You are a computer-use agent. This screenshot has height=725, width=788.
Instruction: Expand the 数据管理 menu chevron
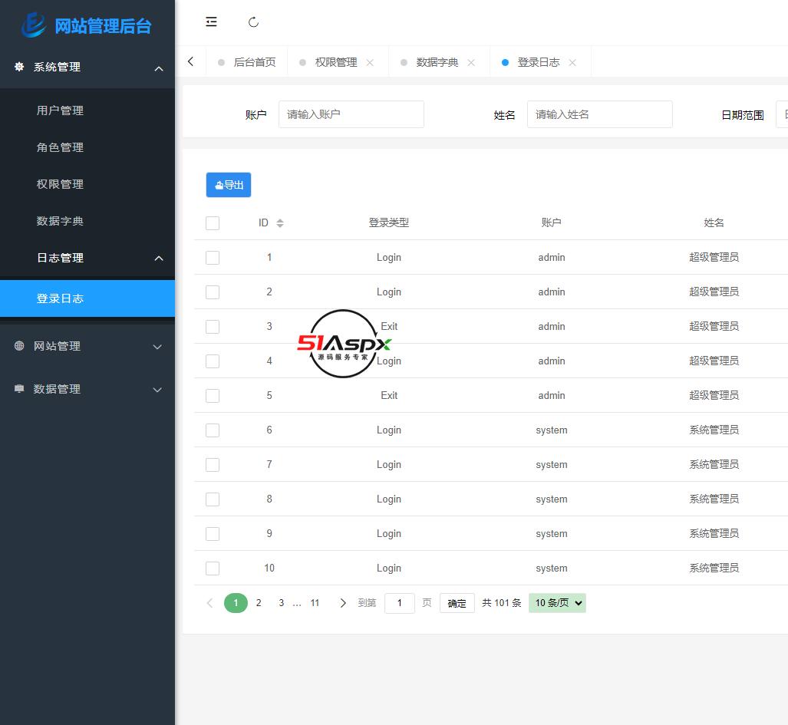[157, 390]
